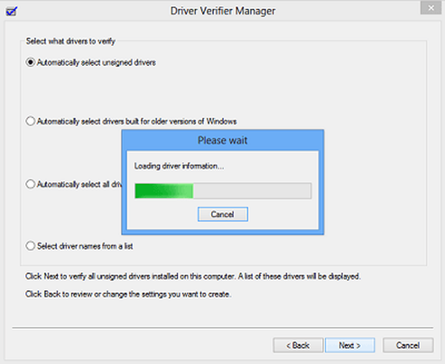Screen dimensions: 445x364
Task: Click the 'Click Next to verify all unsigned drivers' text
Action: pos(193,277)
